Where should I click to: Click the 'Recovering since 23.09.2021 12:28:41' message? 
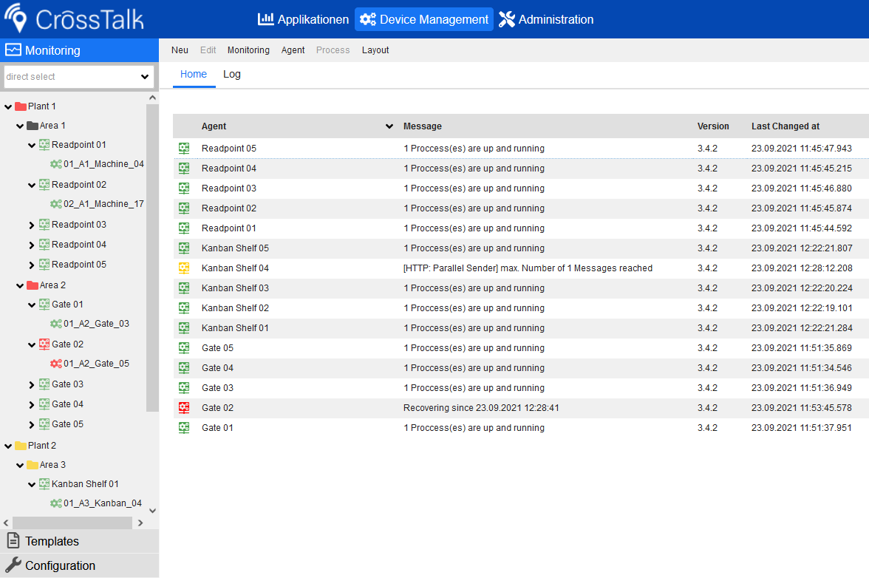tap(481, 407)
